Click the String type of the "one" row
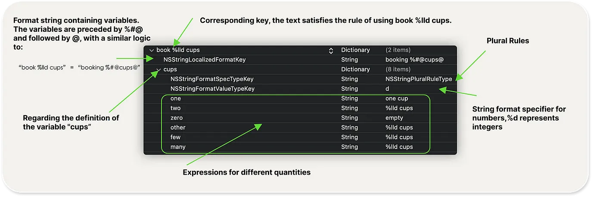Screen dimensions: 603x197 click(x=349, y=98)
